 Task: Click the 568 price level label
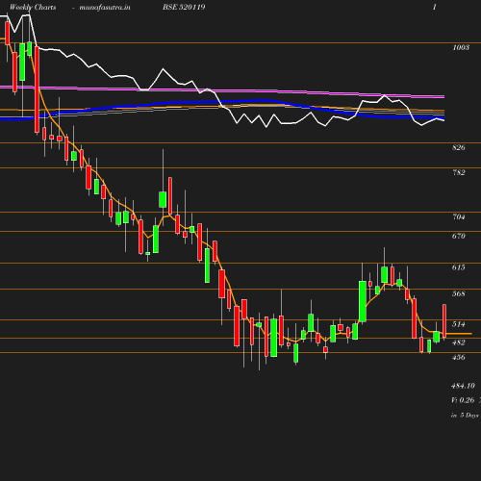click(x=458, y=293)
